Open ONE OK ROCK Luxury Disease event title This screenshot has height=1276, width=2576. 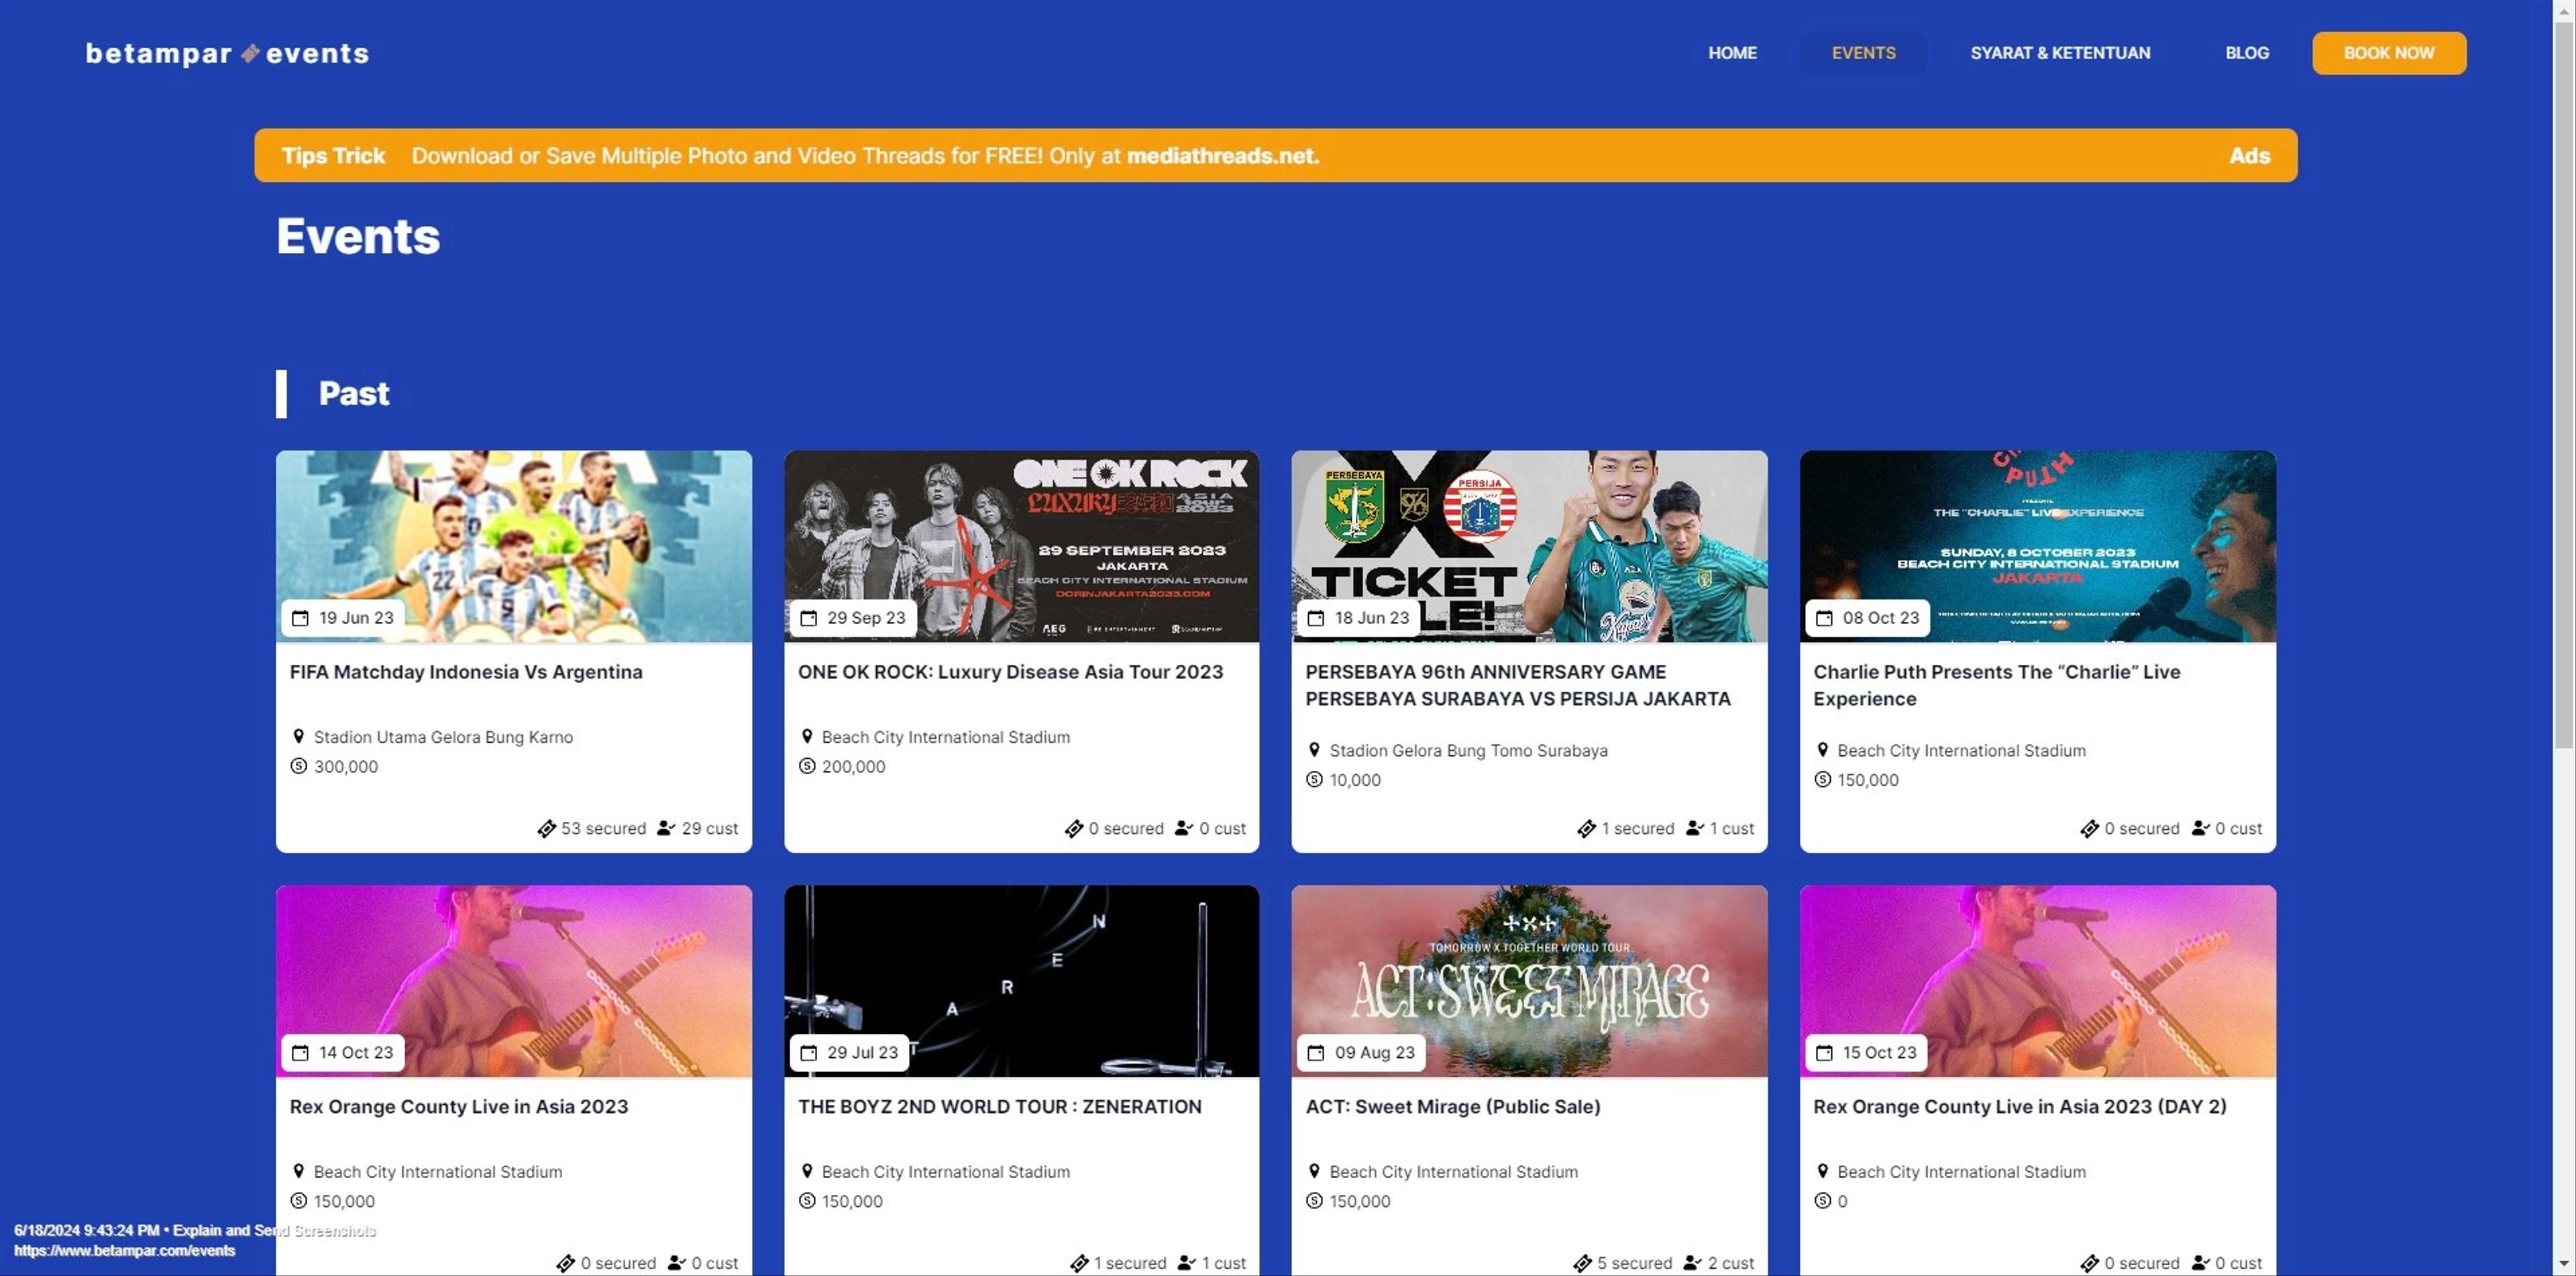(x=1010, y=672)
